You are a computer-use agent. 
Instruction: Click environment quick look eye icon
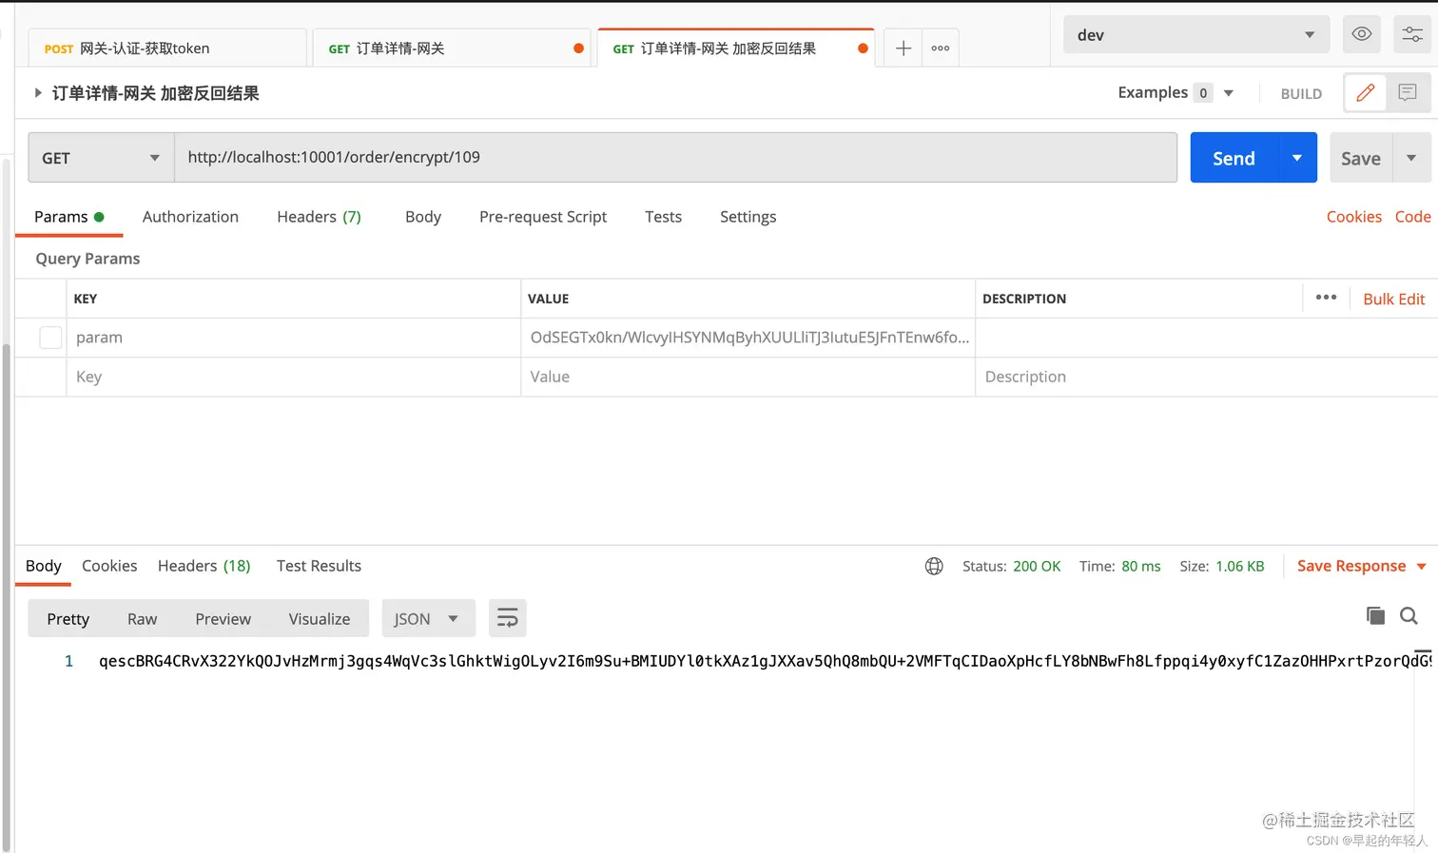[x=1362, y=34]
